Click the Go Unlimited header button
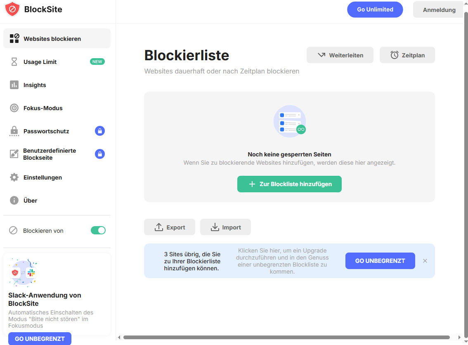 coord(375,9)
